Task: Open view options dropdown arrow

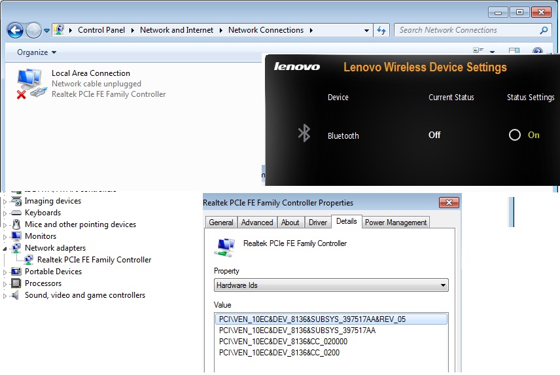Action: (x=492, y=52)
